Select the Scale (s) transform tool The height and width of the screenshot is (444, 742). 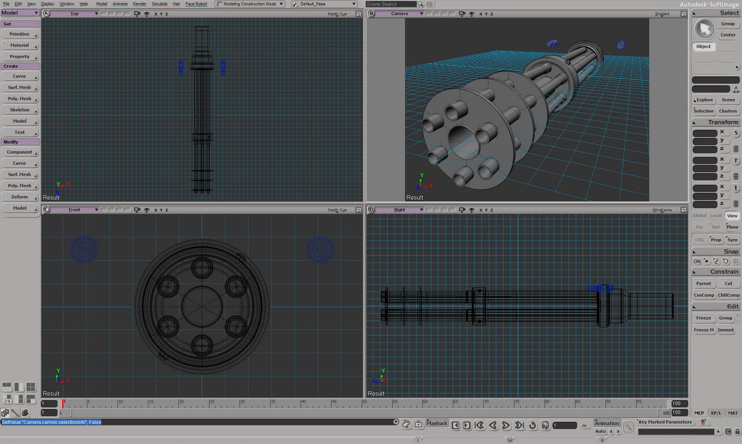[736, 133]
